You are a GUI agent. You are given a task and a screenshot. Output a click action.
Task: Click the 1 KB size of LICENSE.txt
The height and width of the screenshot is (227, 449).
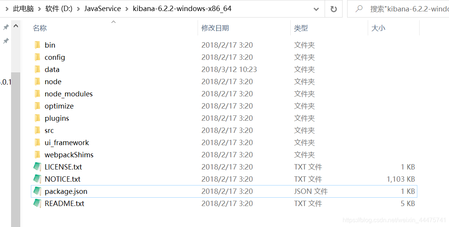click(x=408, y=167)
